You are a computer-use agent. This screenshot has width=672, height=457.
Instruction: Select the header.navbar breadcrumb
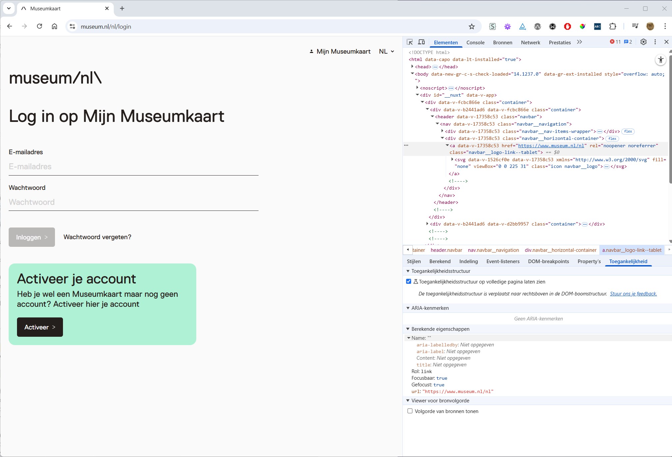tap(446, 250)
